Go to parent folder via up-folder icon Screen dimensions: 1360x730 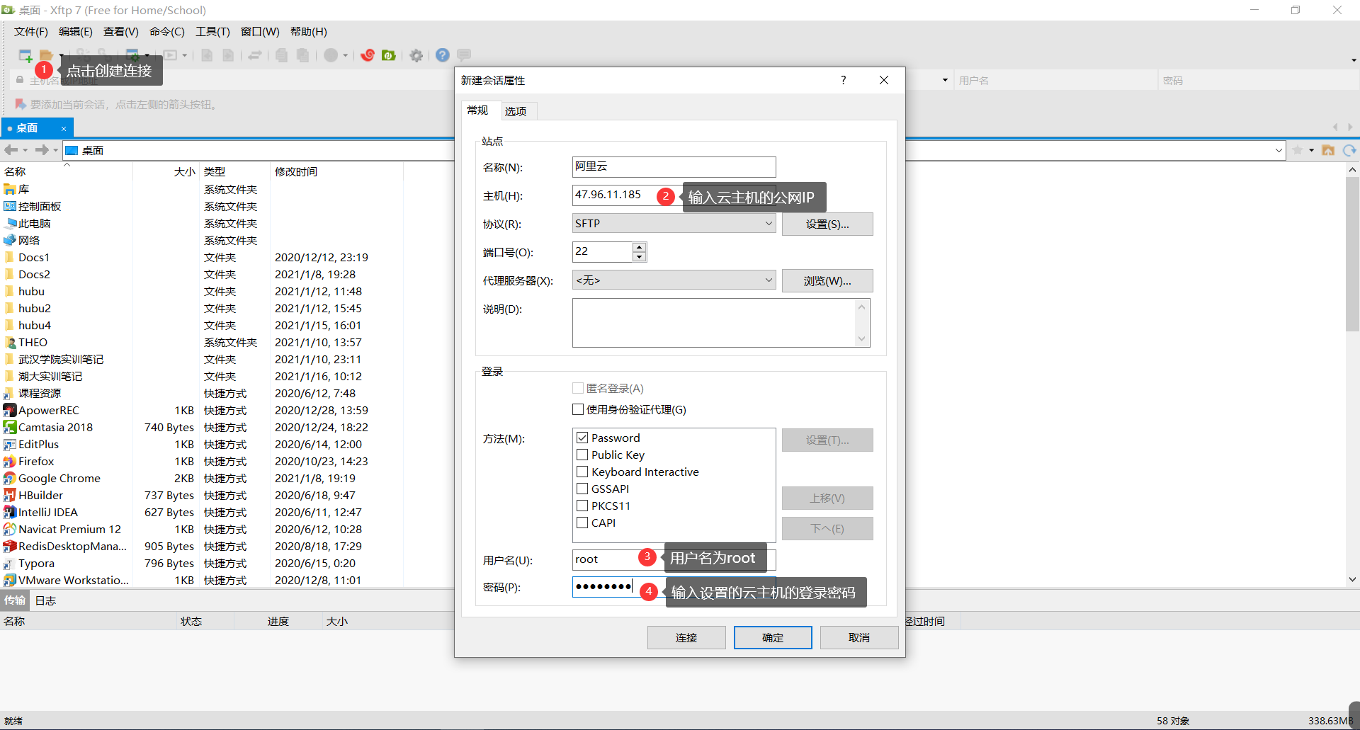[x=1328, y=150]
